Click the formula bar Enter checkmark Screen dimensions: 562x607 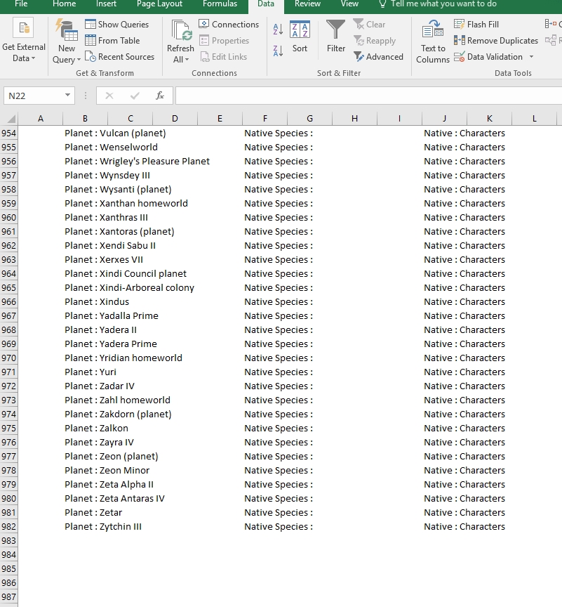pos(135,96)
